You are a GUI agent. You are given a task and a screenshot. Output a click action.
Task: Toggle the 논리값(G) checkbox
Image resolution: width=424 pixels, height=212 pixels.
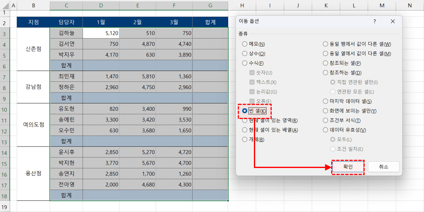(263, 92)
